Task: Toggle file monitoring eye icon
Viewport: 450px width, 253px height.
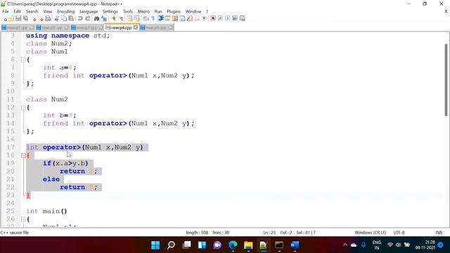Action: [205, 18]
